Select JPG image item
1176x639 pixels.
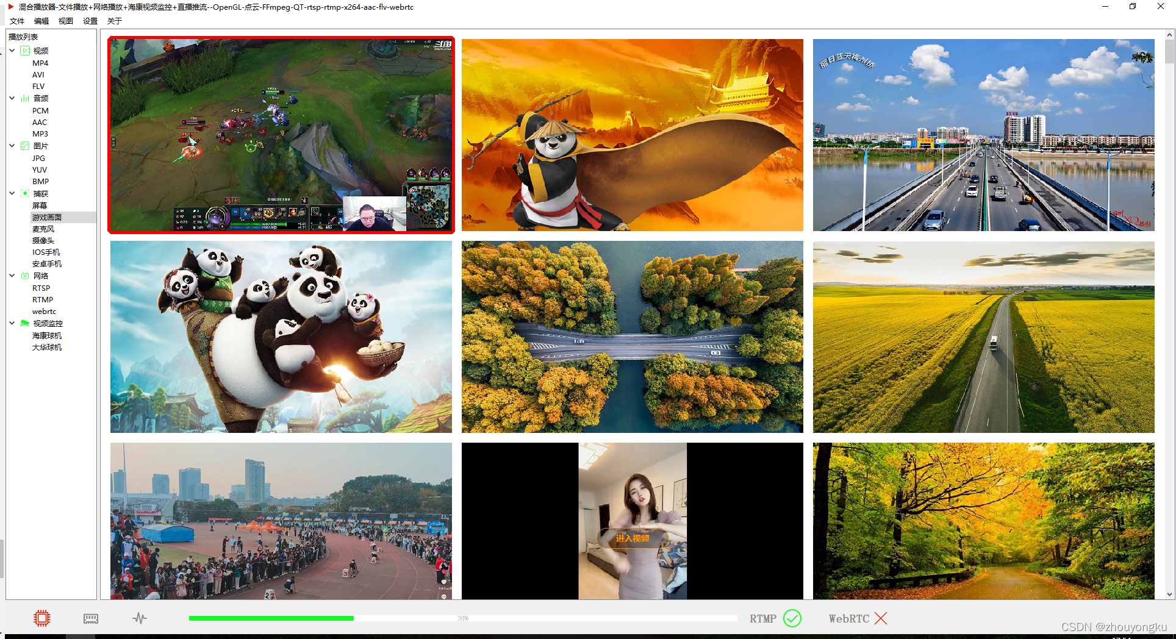point(38,158)
